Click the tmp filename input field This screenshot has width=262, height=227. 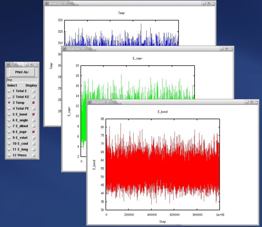coord(21,79)
